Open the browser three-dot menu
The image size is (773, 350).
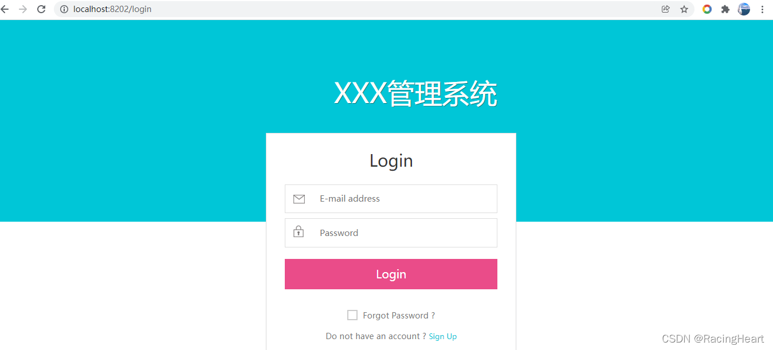[762, 9]
